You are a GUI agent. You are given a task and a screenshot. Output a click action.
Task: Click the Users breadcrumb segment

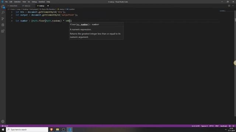click(13, 9)
